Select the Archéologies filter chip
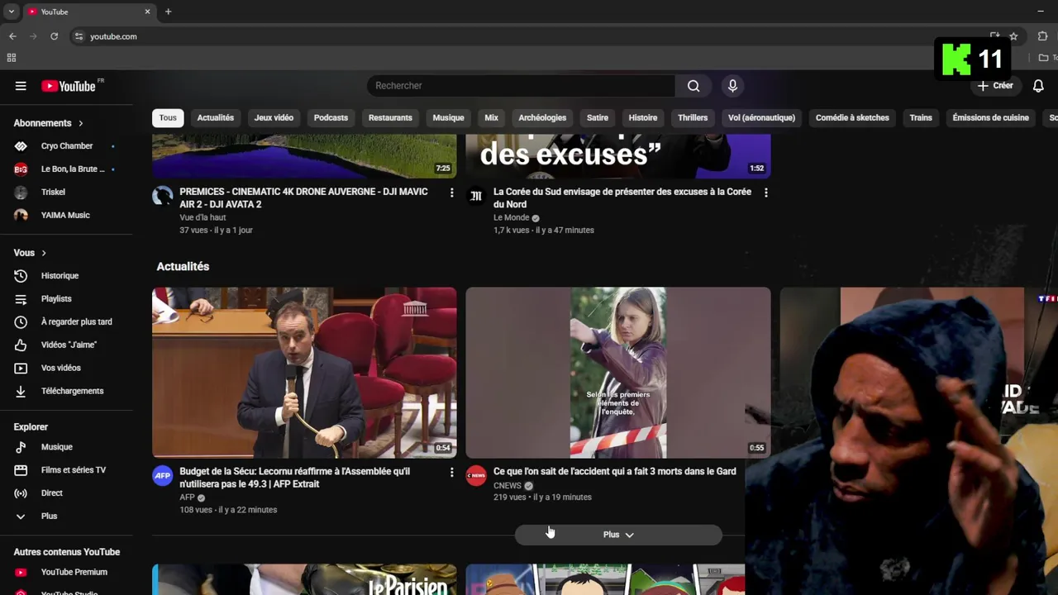The height and width of the screenshot is (595, 1058). click(542, 117)
